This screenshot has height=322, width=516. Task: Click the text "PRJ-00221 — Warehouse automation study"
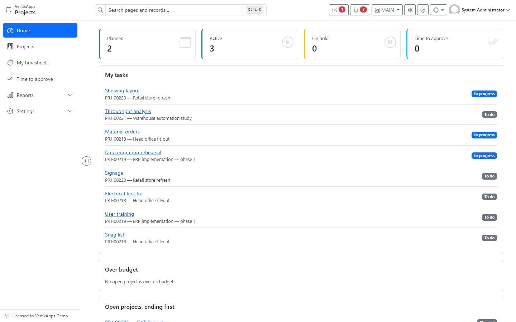pyautogui.click(x=148, y=118)
